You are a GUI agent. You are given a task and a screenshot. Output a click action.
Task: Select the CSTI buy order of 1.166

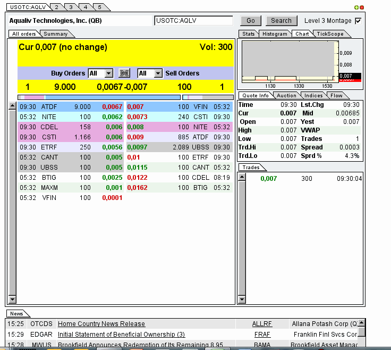(71, 137)
